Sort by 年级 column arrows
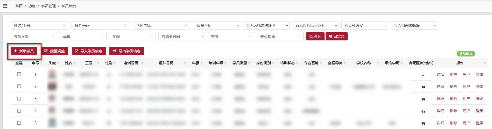 point(202,63)
